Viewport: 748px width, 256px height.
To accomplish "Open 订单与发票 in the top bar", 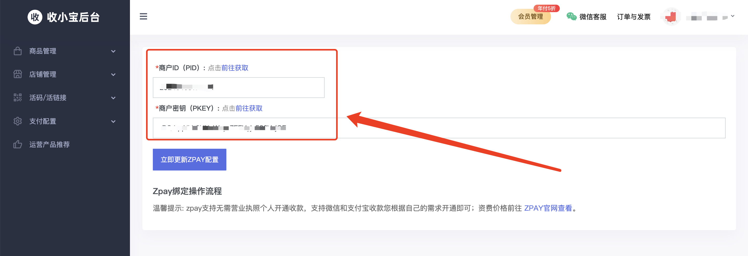I will pos(634,17).
